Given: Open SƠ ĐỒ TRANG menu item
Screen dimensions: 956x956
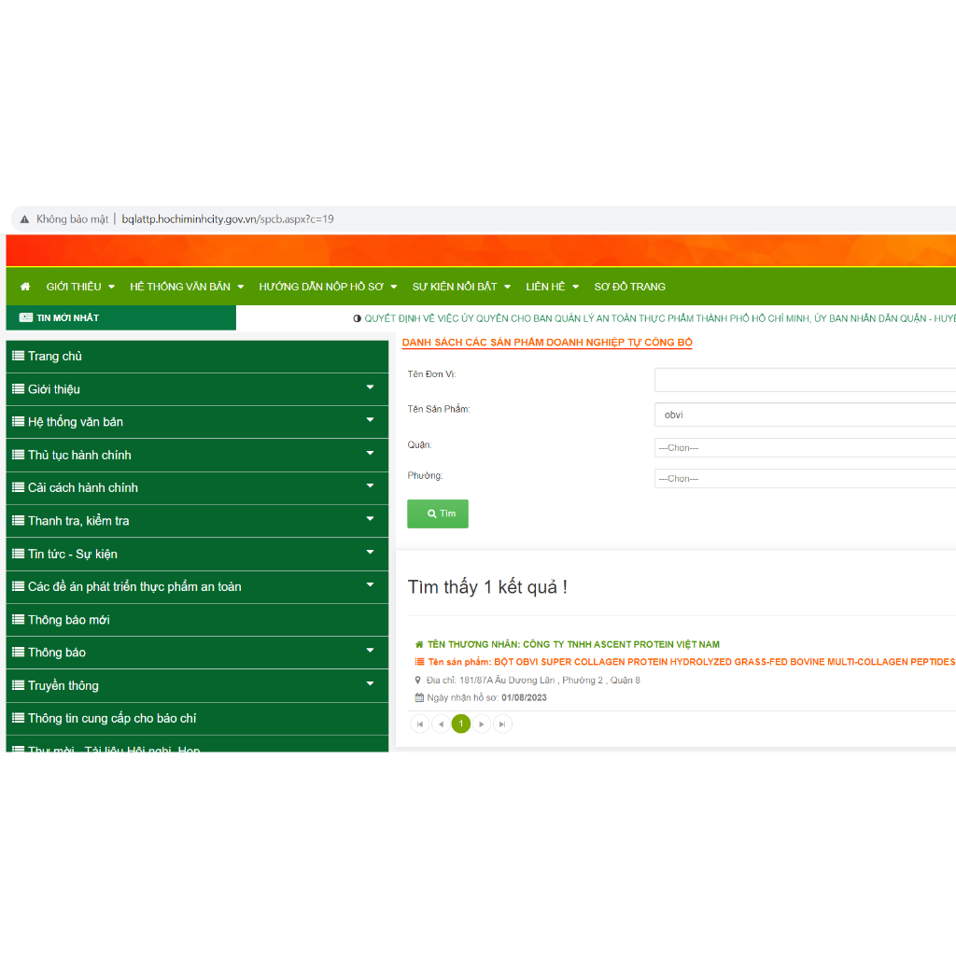Looking at the screenshot, I should point(630,287).
